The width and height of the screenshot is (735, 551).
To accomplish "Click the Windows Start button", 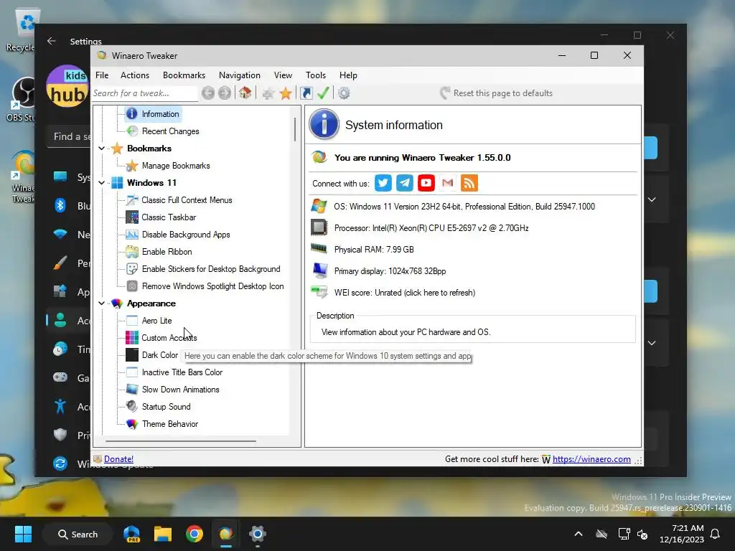I will pos(23,534).
